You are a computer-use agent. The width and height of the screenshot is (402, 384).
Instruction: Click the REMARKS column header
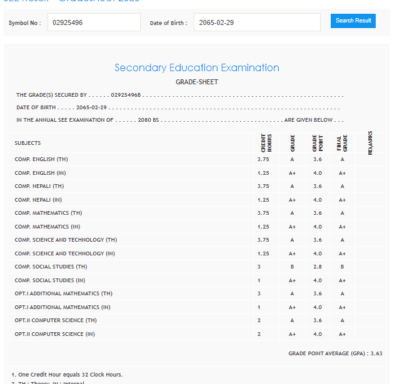[x=370, y=143]
